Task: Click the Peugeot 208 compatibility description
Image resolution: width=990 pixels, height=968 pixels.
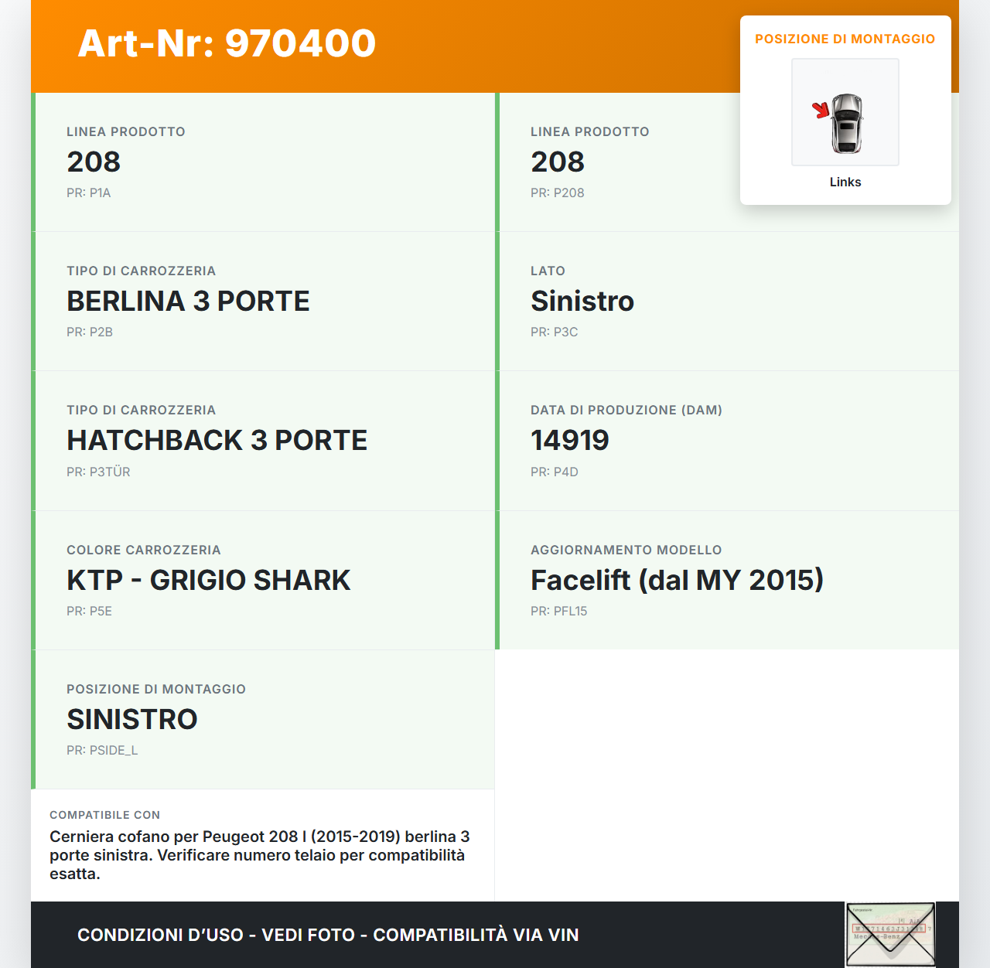Action: (259, 855)
